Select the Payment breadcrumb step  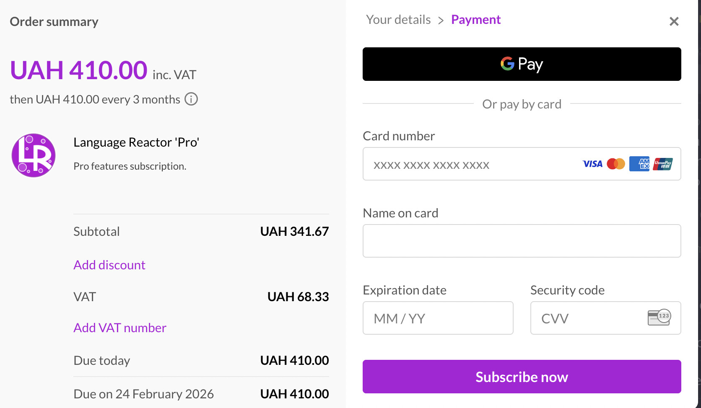pyautogui.click(x=476, y=20)
